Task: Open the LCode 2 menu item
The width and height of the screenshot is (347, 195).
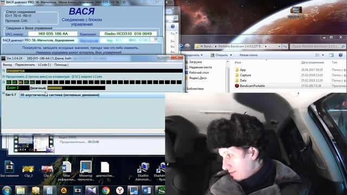Action: click(44, 65)
